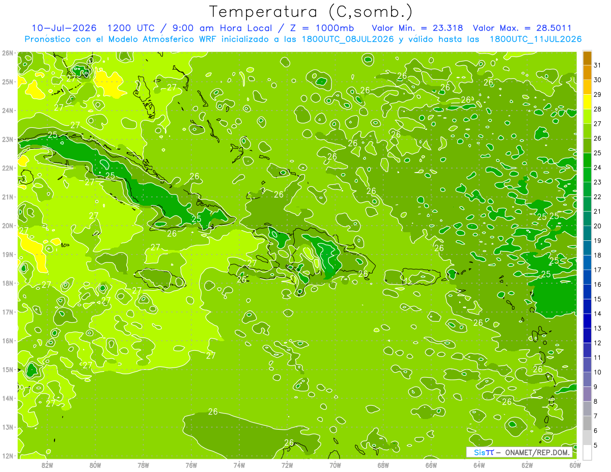
Task: Pick the blue swatch between 16 and 17
Action: point(587,277)
